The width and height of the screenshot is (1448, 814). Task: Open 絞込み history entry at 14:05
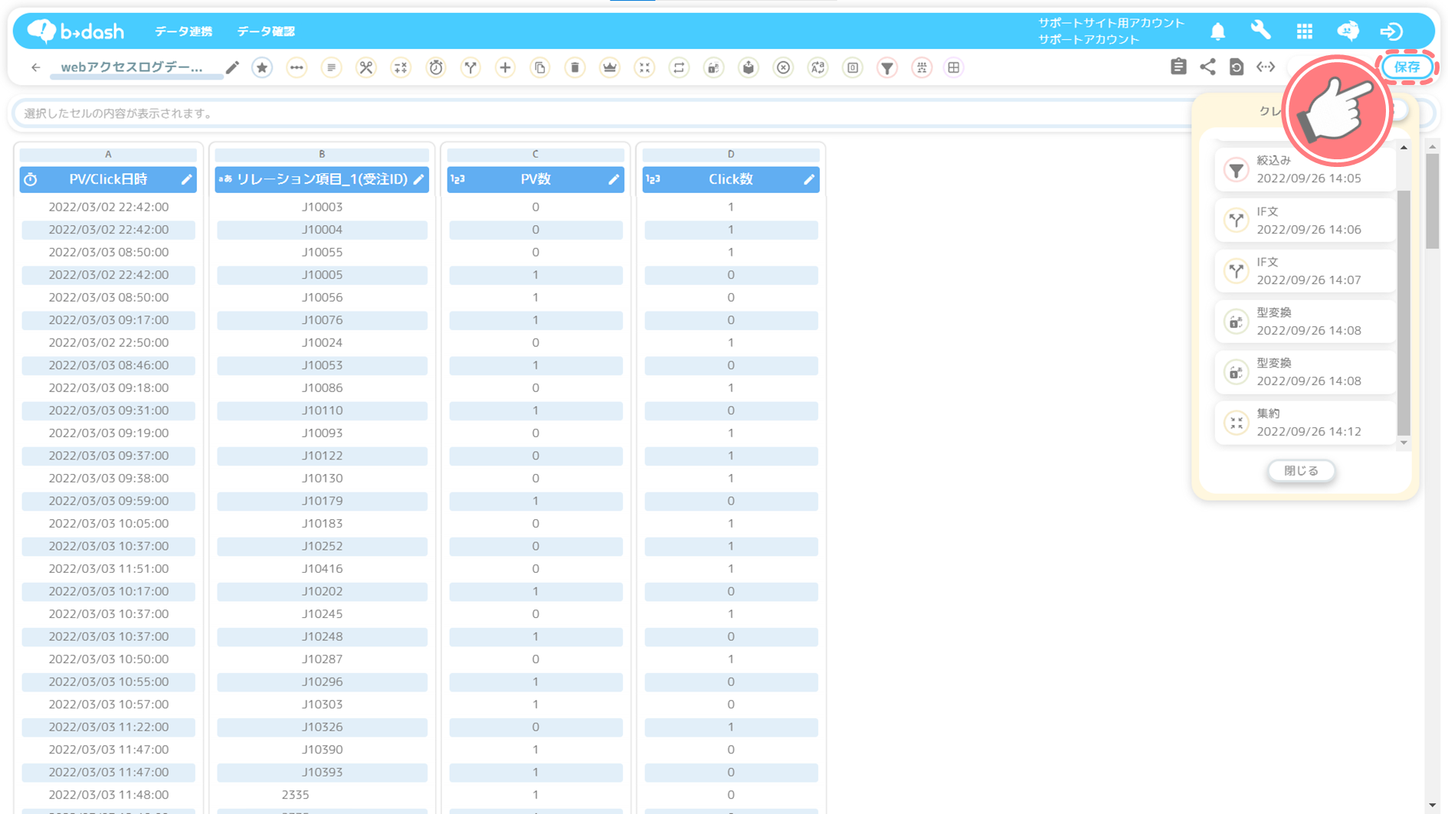(1305, 169)
